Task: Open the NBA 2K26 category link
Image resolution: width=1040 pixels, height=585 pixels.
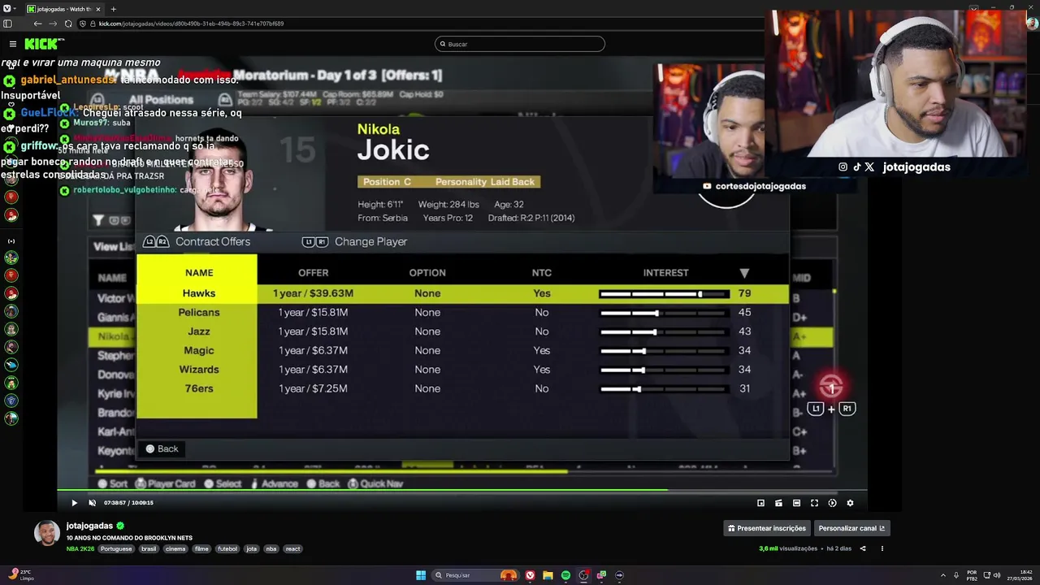Action: [x=80, y=548]
